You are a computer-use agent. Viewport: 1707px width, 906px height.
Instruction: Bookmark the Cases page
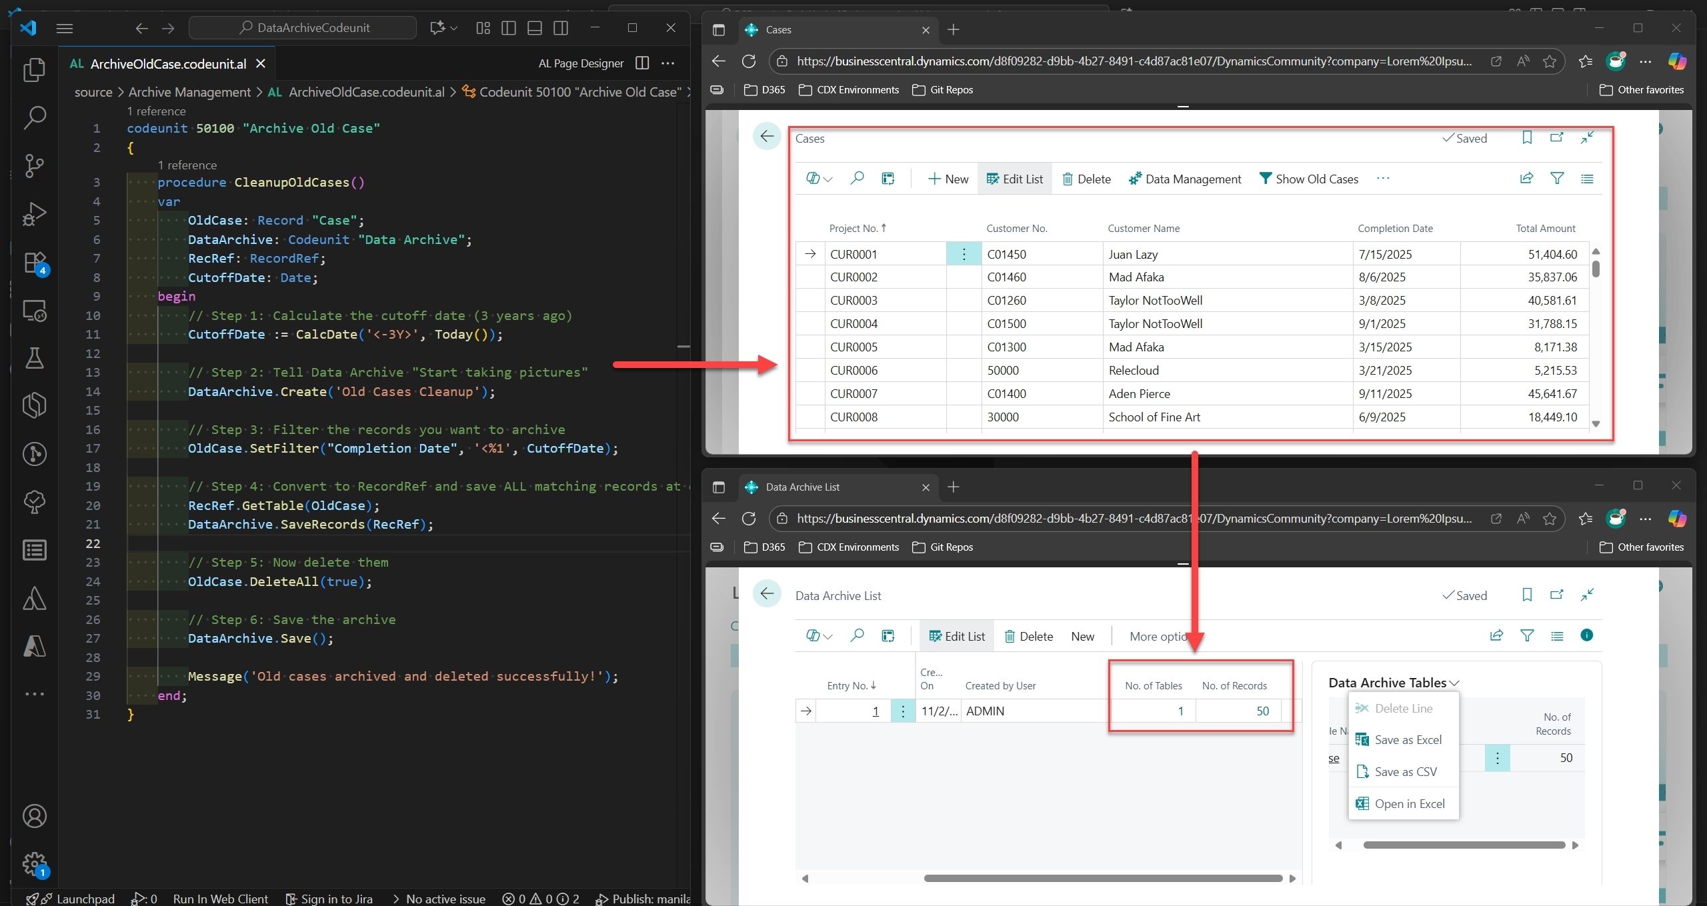point(1526,138)
